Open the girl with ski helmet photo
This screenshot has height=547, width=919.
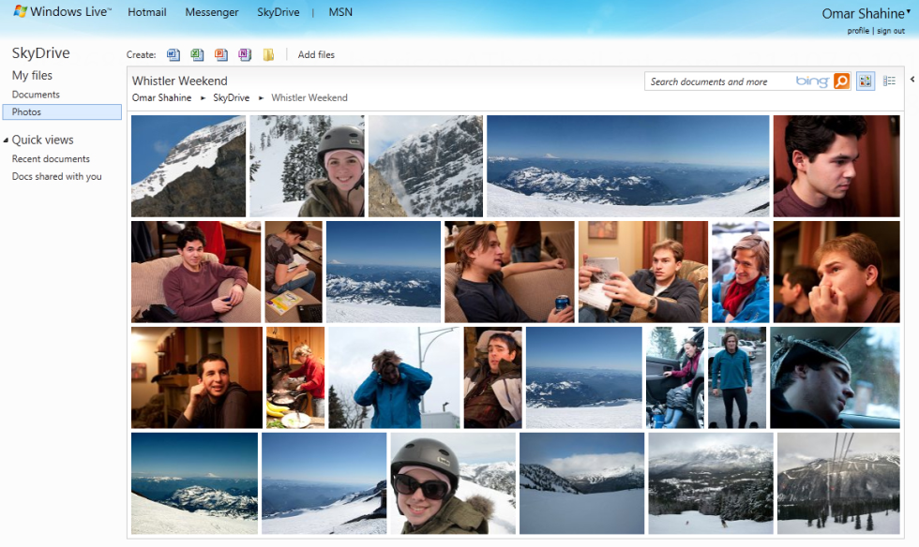coord(307,166)
